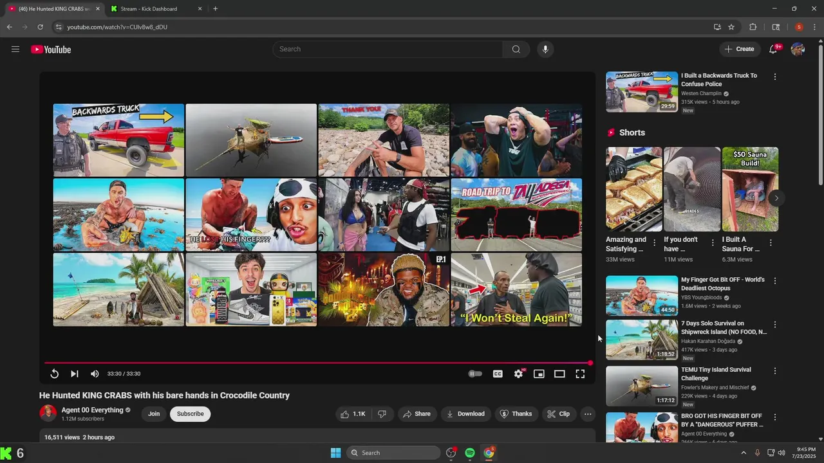Dislike the video with thumbs down
This screenshot has height=463, width=824.
tap(382, 414)
